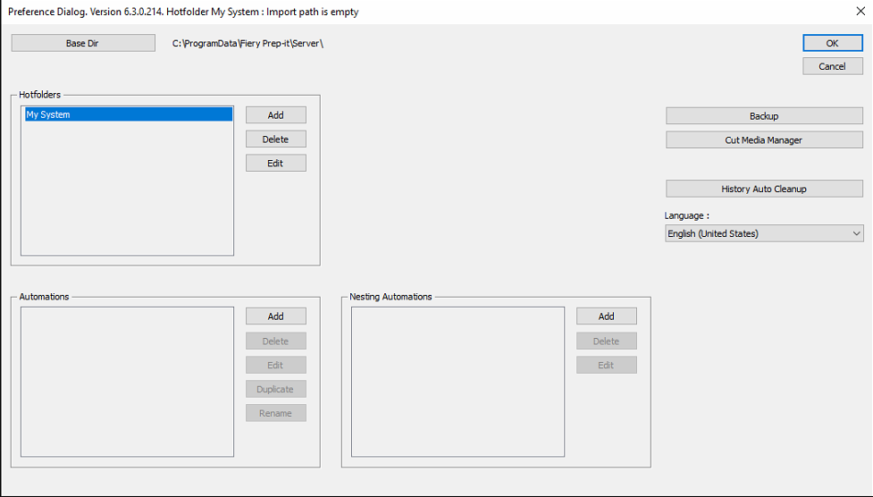Click the Delete button in Nesting Automations
Viewport: 873px width, 497px height.
606,341
